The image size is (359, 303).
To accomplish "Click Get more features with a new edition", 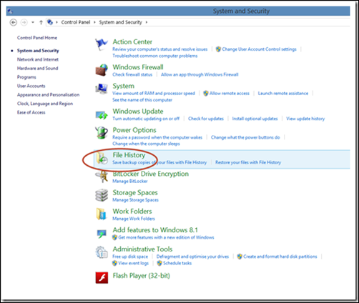I will click(166, 237).
